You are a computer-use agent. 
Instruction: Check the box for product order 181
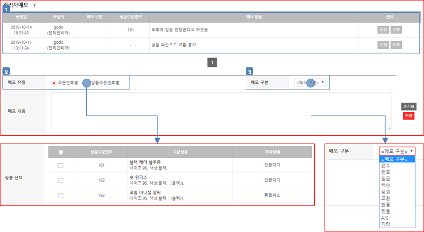[x=61, y=165]
